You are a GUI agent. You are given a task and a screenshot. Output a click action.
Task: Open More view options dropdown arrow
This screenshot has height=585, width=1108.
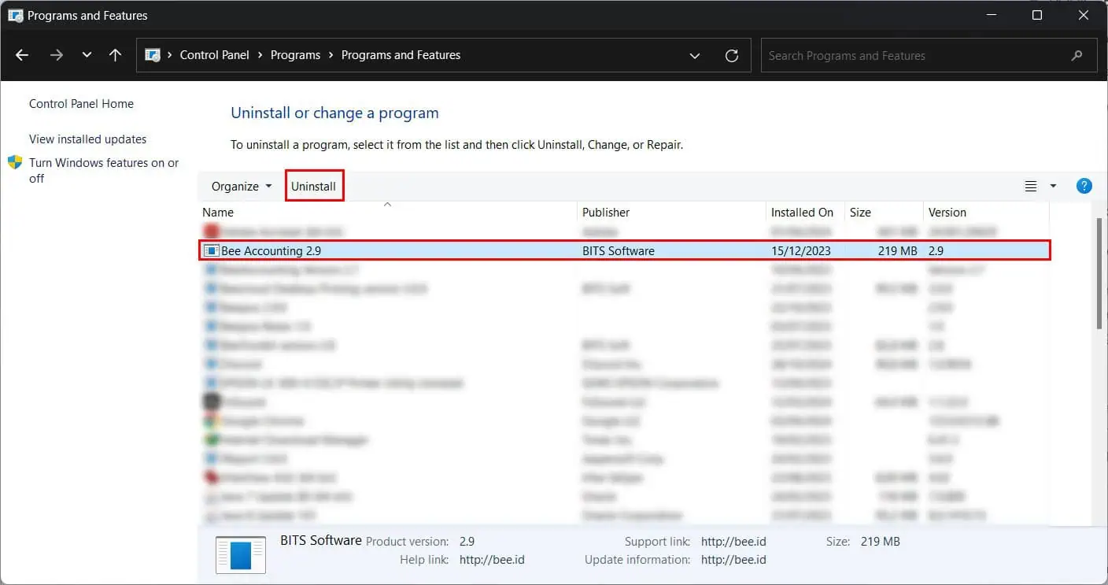pyautogui.click(x=1053, y=187)
